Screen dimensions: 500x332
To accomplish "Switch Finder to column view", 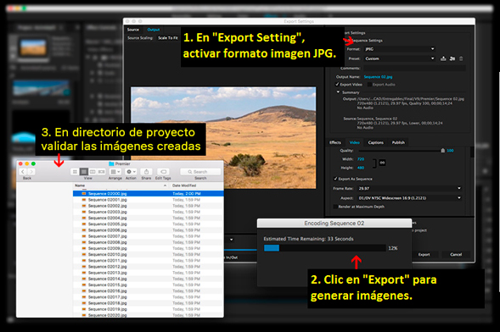I will [93, 172].
